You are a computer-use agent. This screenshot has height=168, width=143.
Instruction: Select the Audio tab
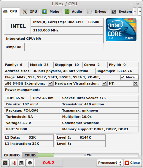point(74,12)
